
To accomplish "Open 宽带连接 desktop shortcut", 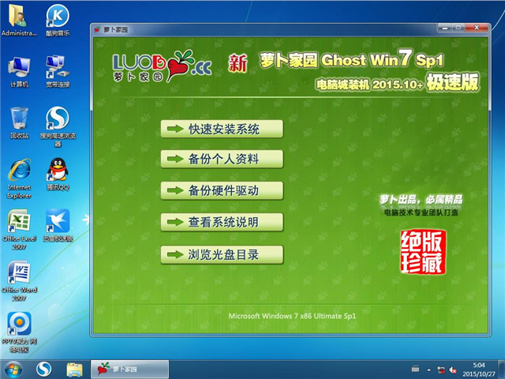I will 57,69.
